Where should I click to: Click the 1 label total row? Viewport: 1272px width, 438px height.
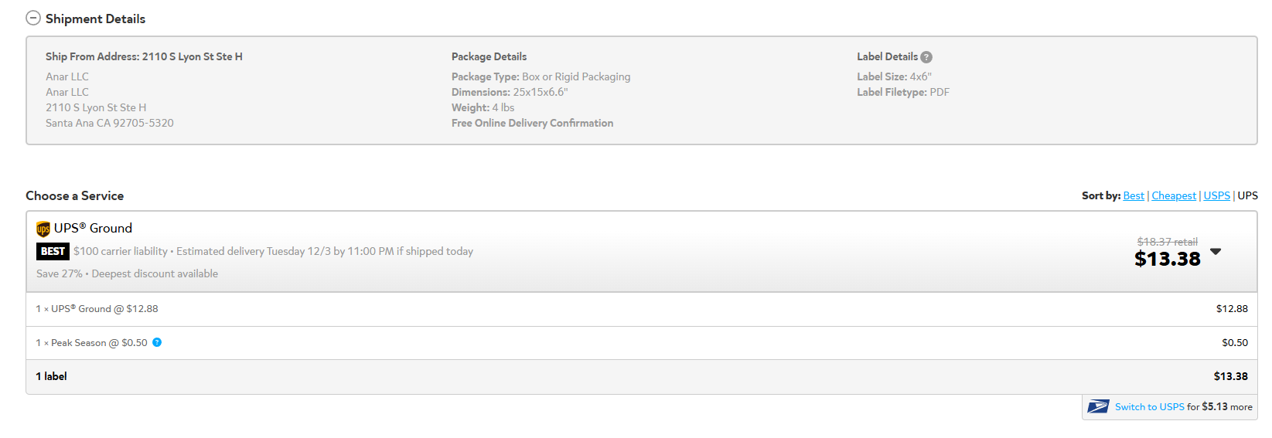[642, 376]
